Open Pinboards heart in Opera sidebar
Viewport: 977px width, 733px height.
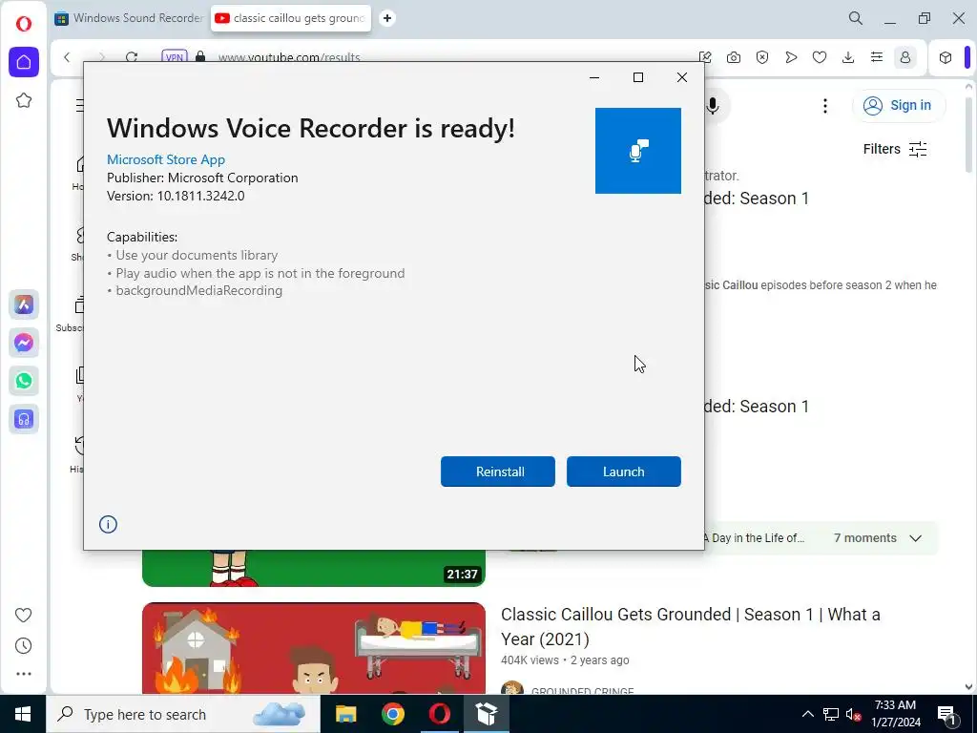(23, 616)
